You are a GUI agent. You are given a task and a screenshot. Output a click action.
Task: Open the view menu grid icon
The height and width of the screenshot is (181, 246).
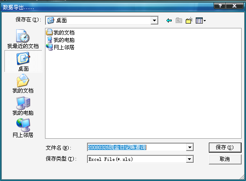(x=201, y=20)
